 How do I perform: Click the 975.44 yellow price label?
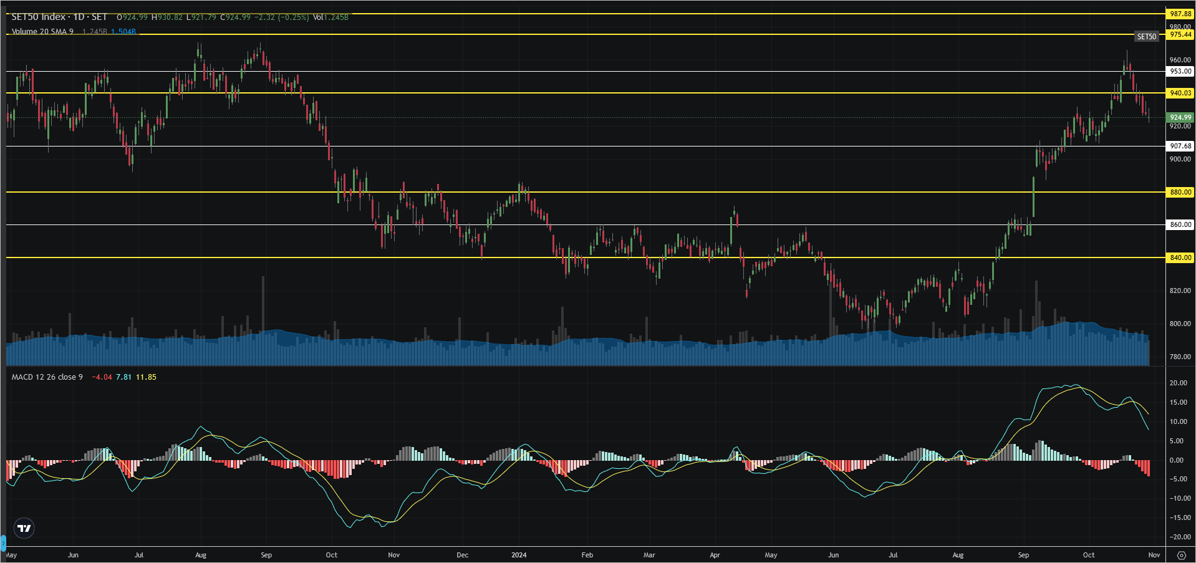(x=1180, y=34)
